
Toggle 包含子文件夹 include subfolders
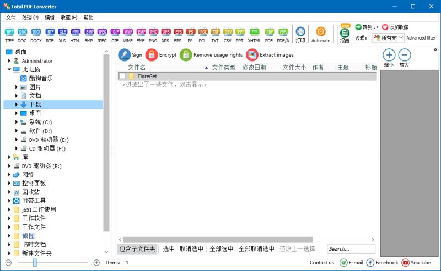(x=137, y=249)
